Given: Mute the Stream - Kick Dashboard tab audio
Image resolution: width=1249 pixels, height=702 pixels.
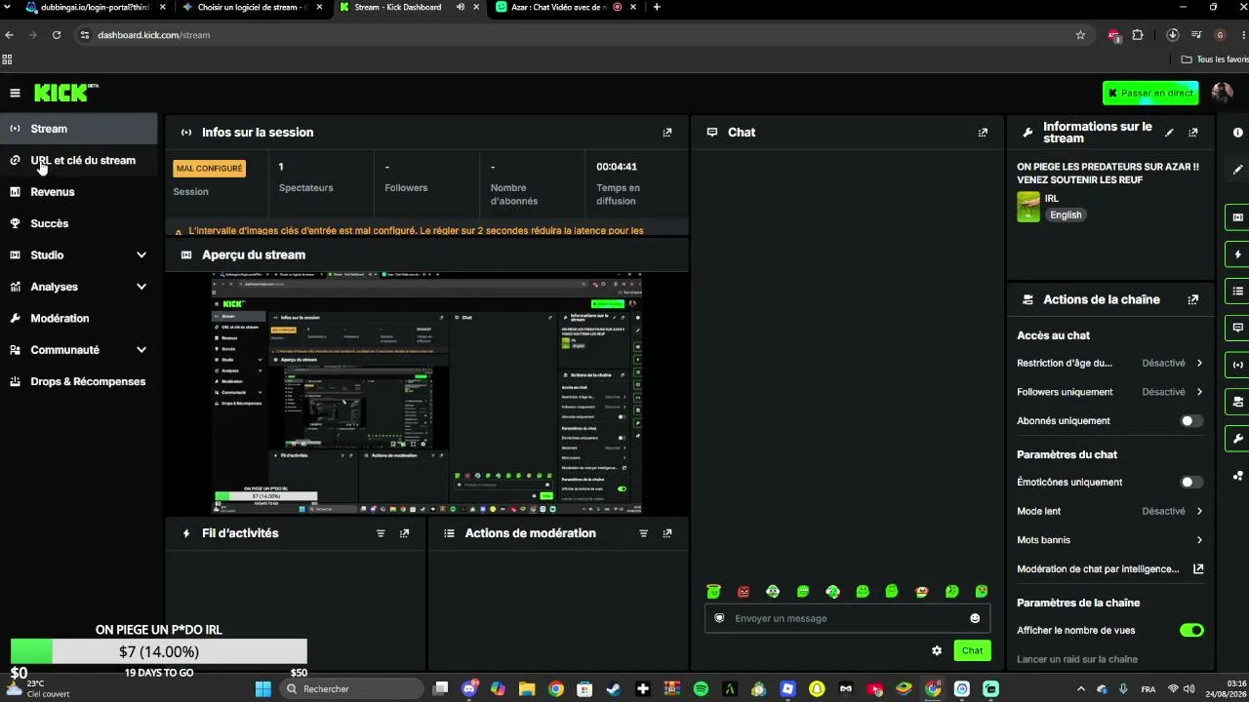Looking at the screenshot, I should (461, 7).
